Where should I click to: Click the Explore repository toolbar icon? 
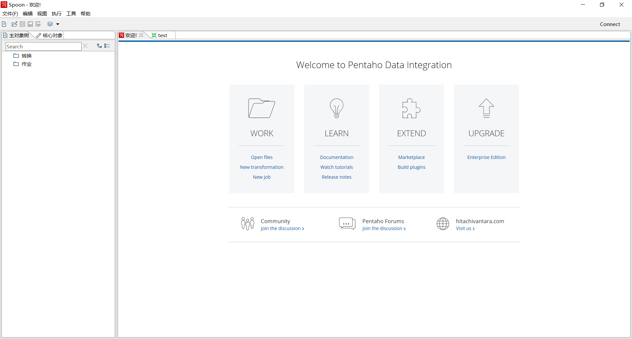[22, 24]
